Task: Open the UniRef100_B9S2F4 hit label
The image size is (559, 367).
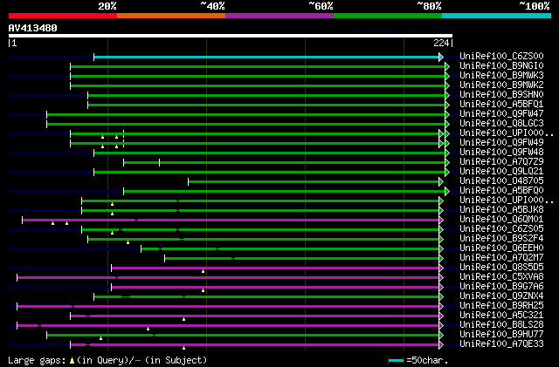Action: click(501, 239)
